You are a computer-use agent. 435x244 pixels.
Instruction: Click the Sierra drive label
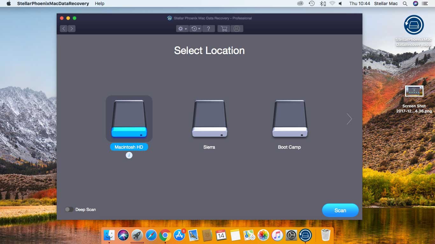click(x=209, y=147)
